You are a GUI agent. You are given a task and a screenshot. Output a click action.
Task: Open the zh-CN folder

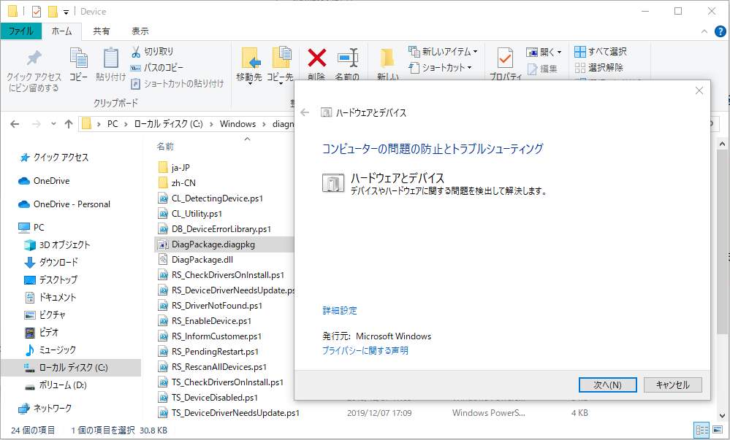click(178, 183)
